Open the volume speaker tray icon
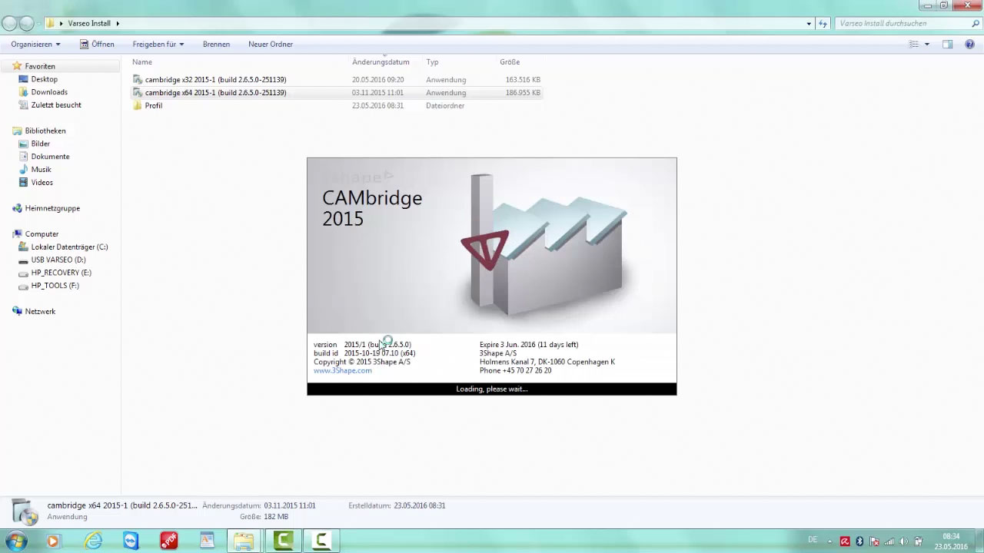984x553 pixels. click(904, 541)
